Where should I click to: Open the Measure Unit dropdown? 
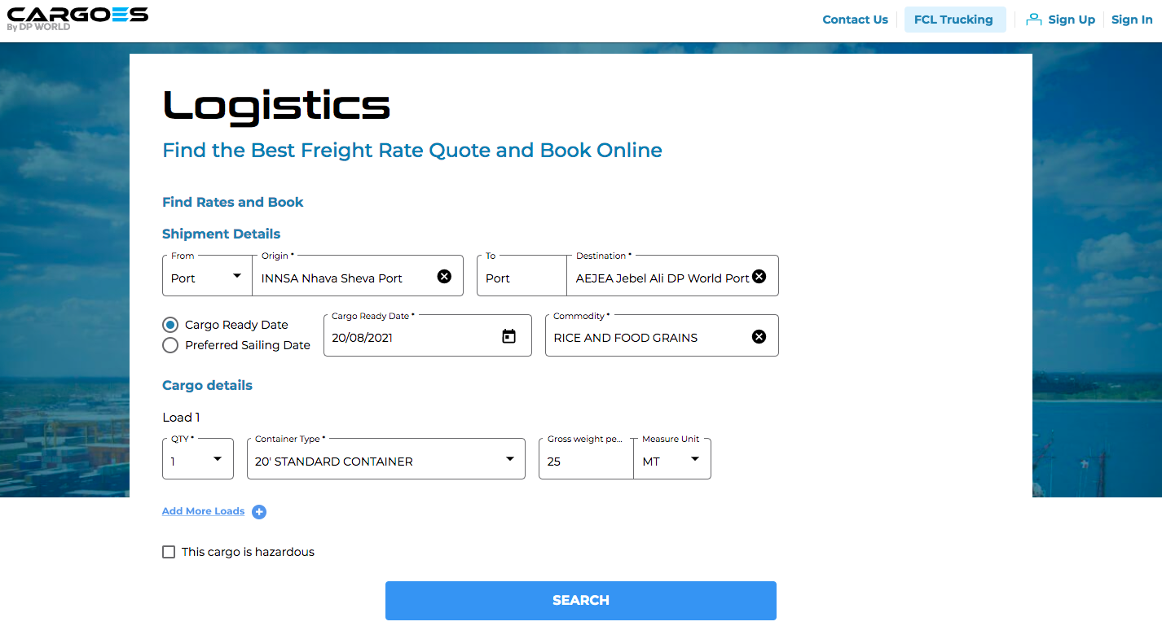point(694,458)
